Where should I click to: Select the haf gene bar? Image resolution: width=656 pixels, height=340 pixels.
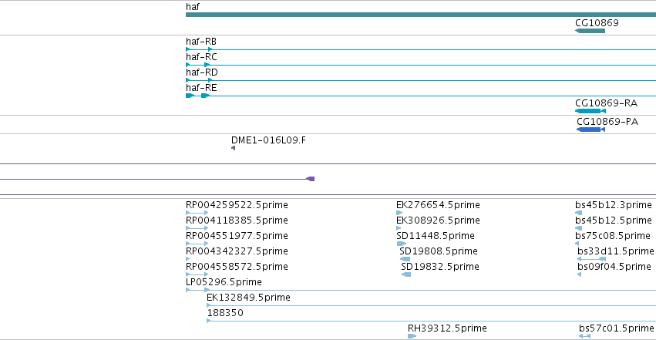coord(421,15)
